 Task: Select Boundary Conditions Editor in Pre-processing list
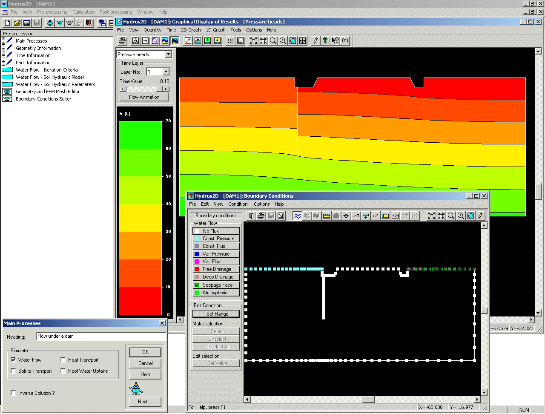pos(43,99)
